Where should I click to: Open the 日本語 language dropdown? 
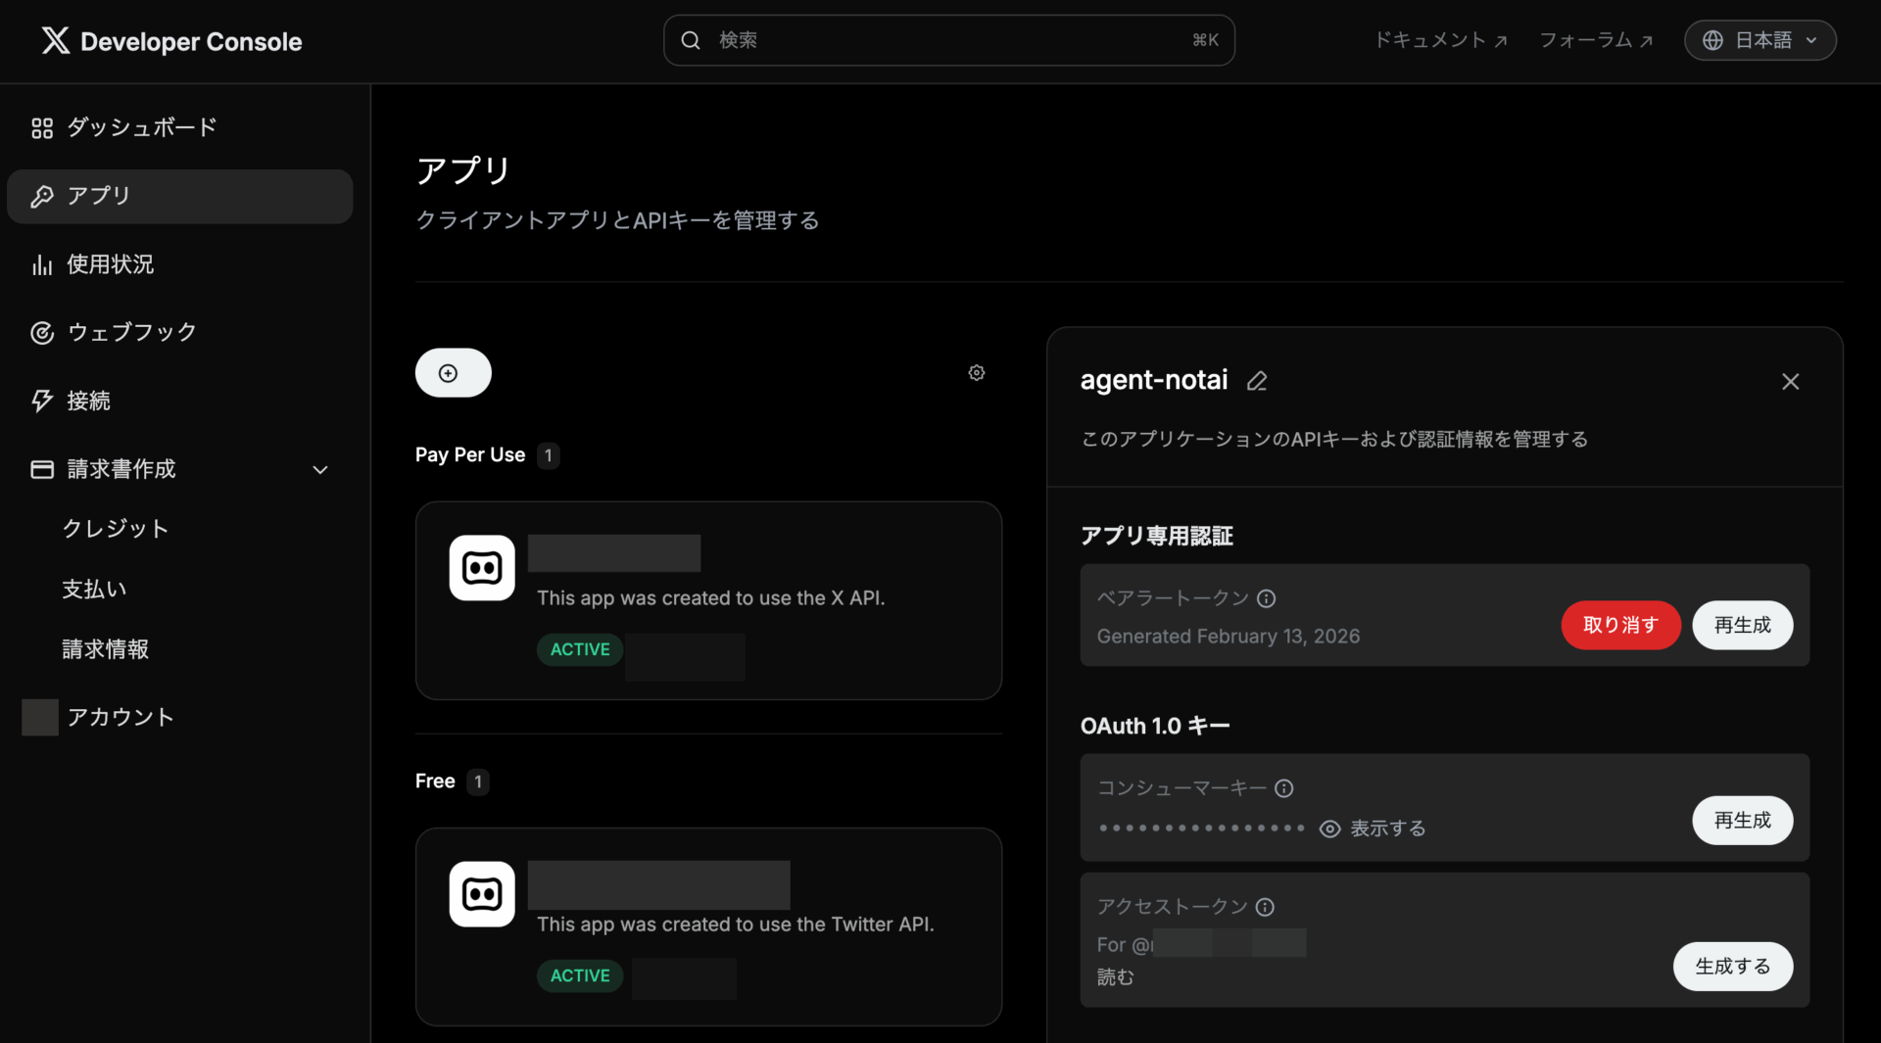[1760, 40]
